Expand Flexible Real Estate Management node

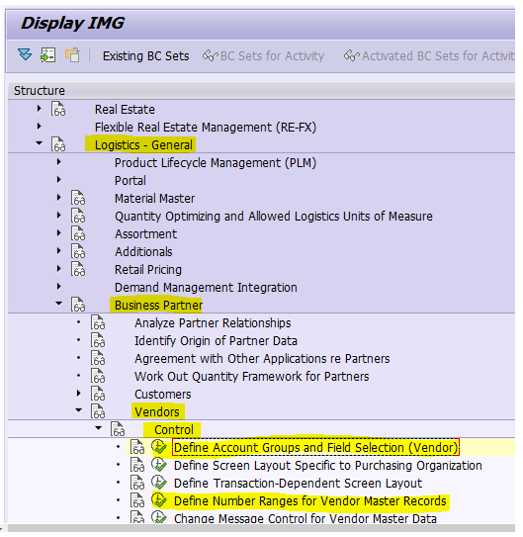[39, 127]
